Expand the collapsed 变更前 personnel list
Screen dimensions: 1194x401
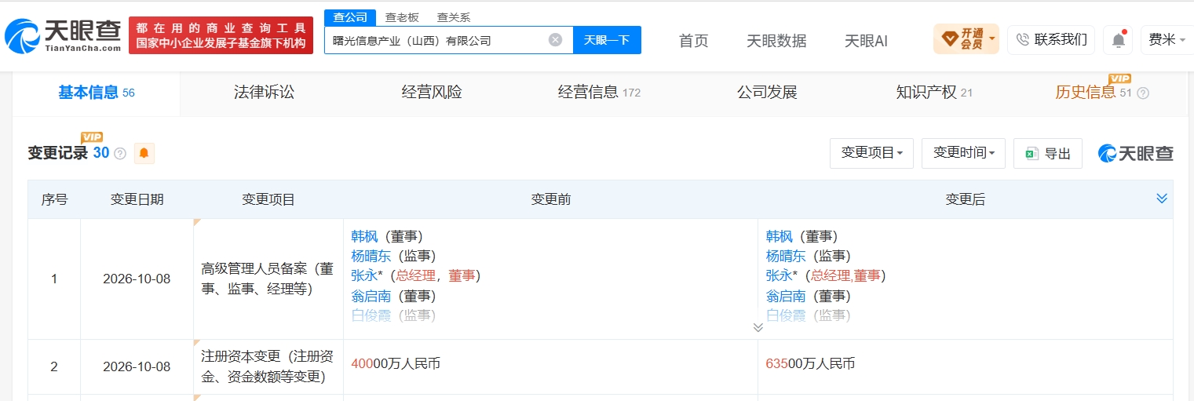[x=758, y=327]
